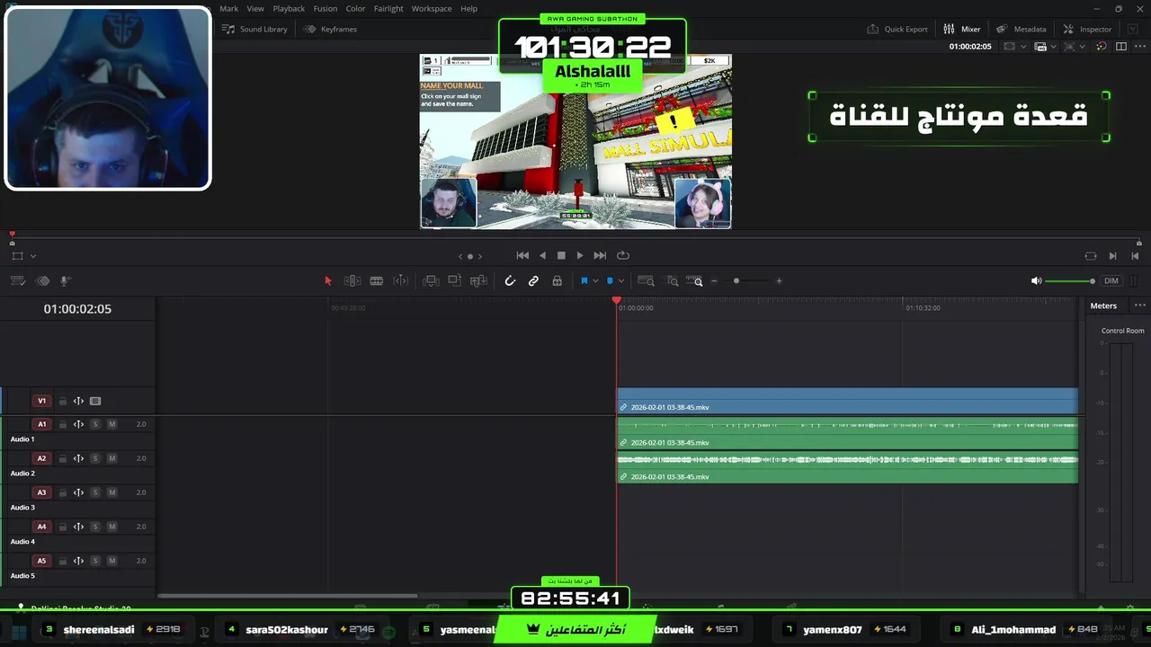Screen dimensions: 1151x647
Task: Adjust the timeline zoom slider handle
Action: (736, 281)
